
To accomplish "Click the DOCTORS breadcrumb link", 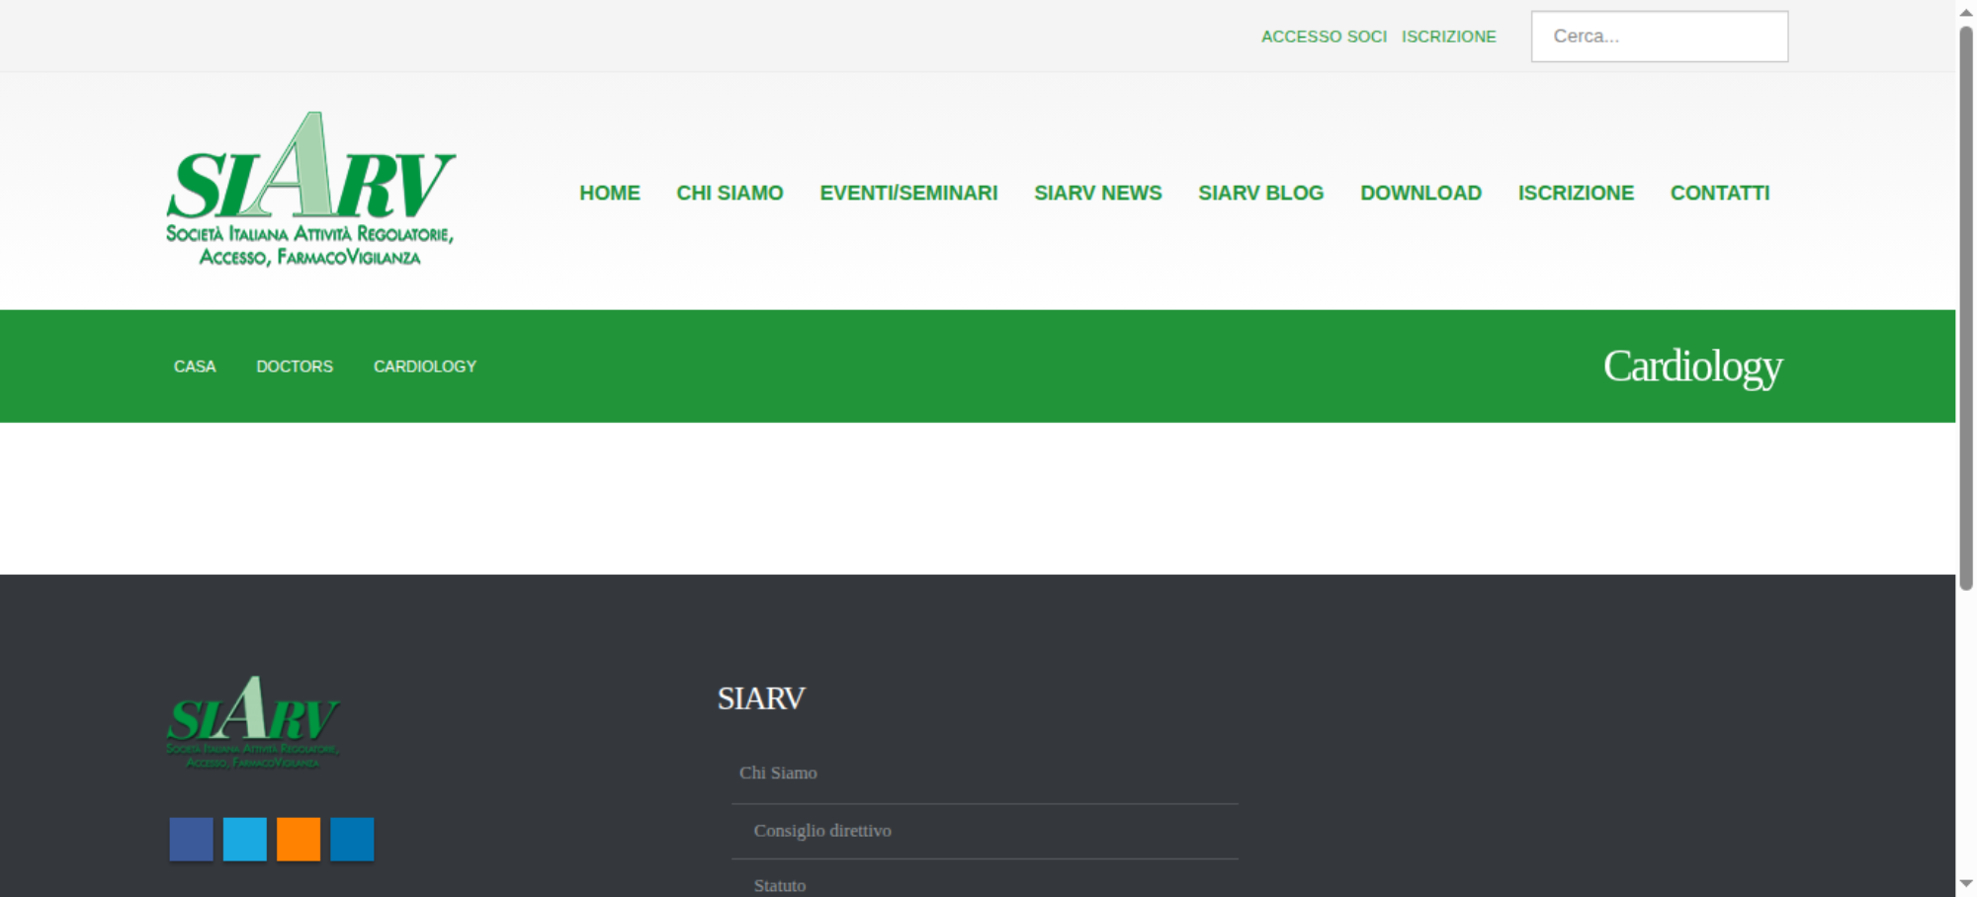I will coord(295,367).
